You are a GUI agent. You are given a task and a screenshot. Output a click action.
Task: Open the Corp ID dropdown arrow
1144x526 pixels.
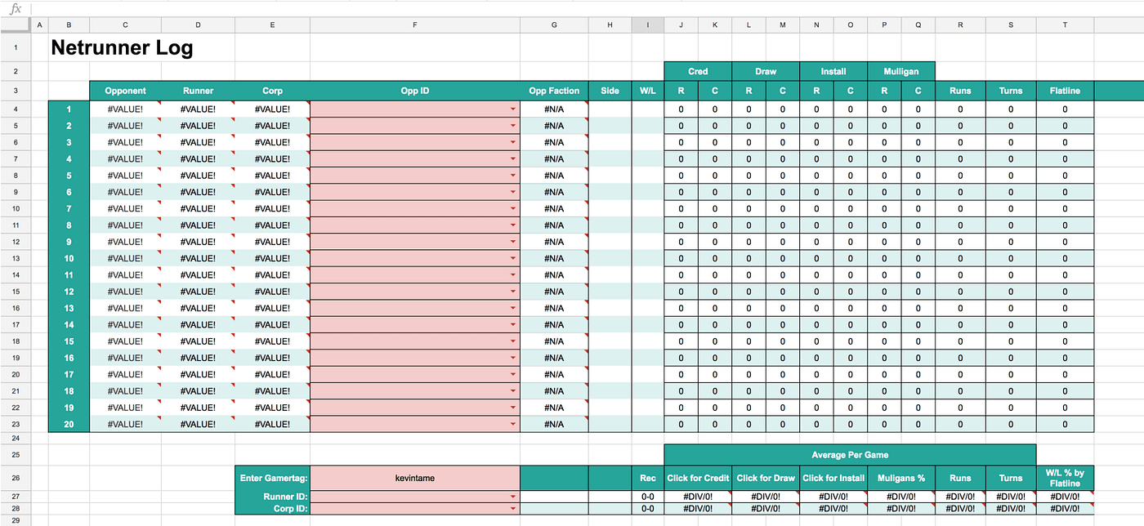513,508
